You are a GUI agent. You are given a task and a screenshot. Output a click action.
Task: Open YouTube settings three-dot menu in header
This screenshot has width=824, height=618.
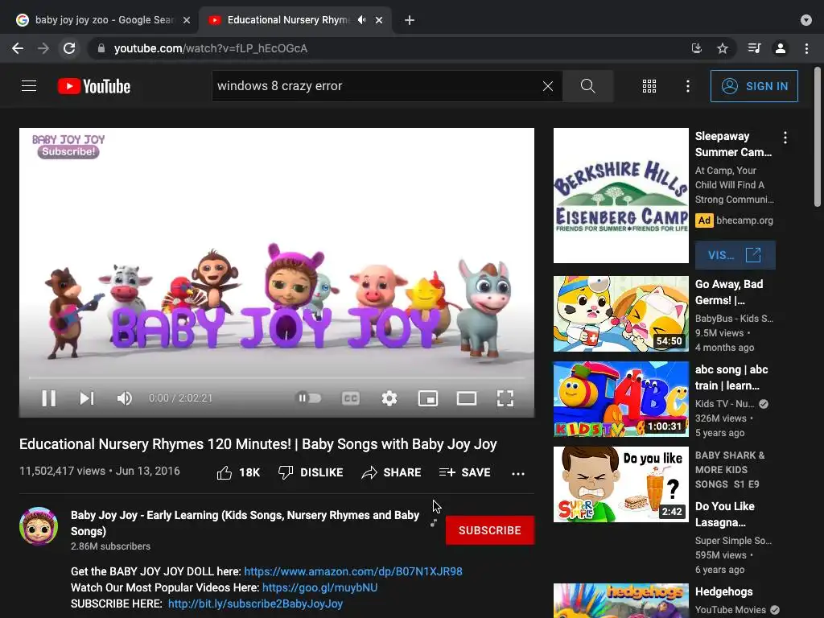(687, 85)
